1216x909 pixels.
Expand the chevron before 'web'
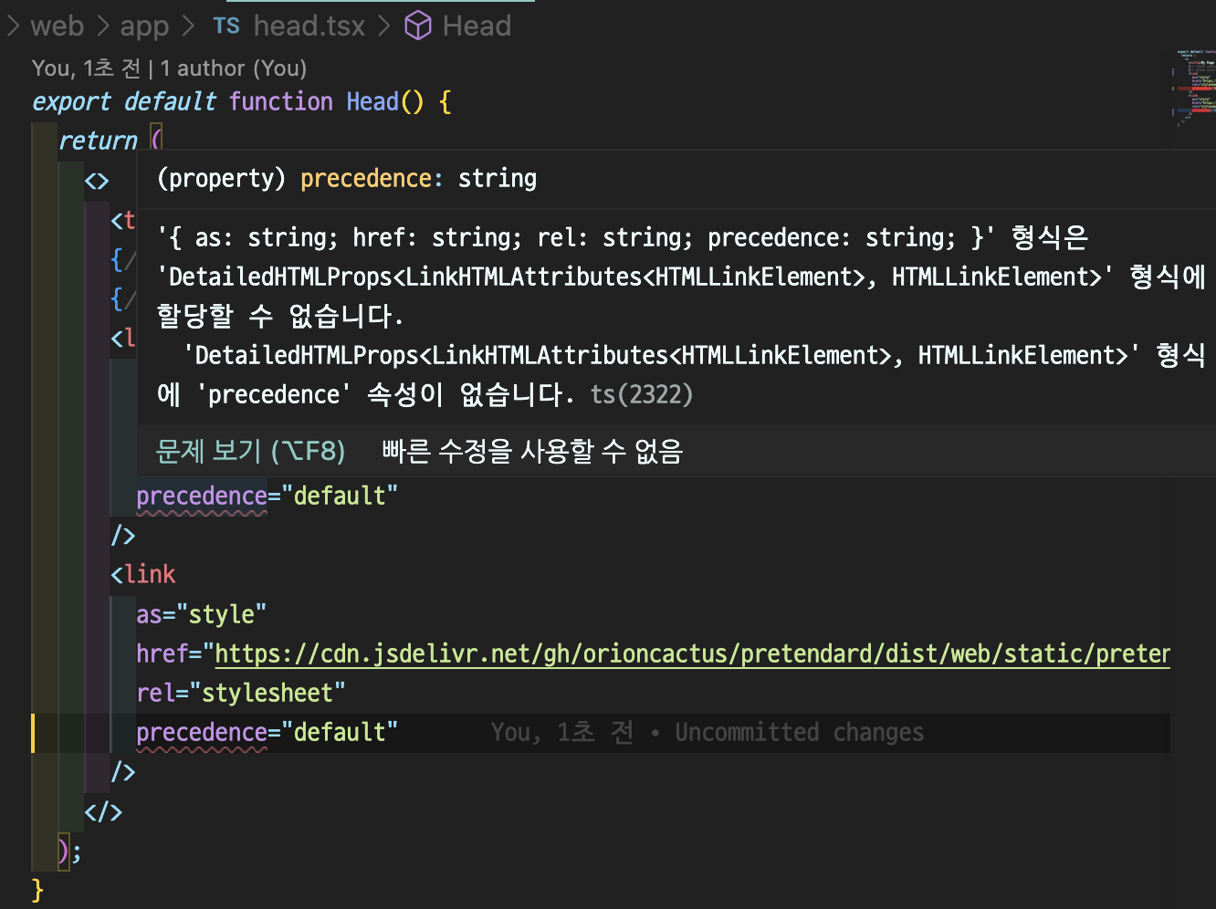pyautogui.click(x=13, y=26)
